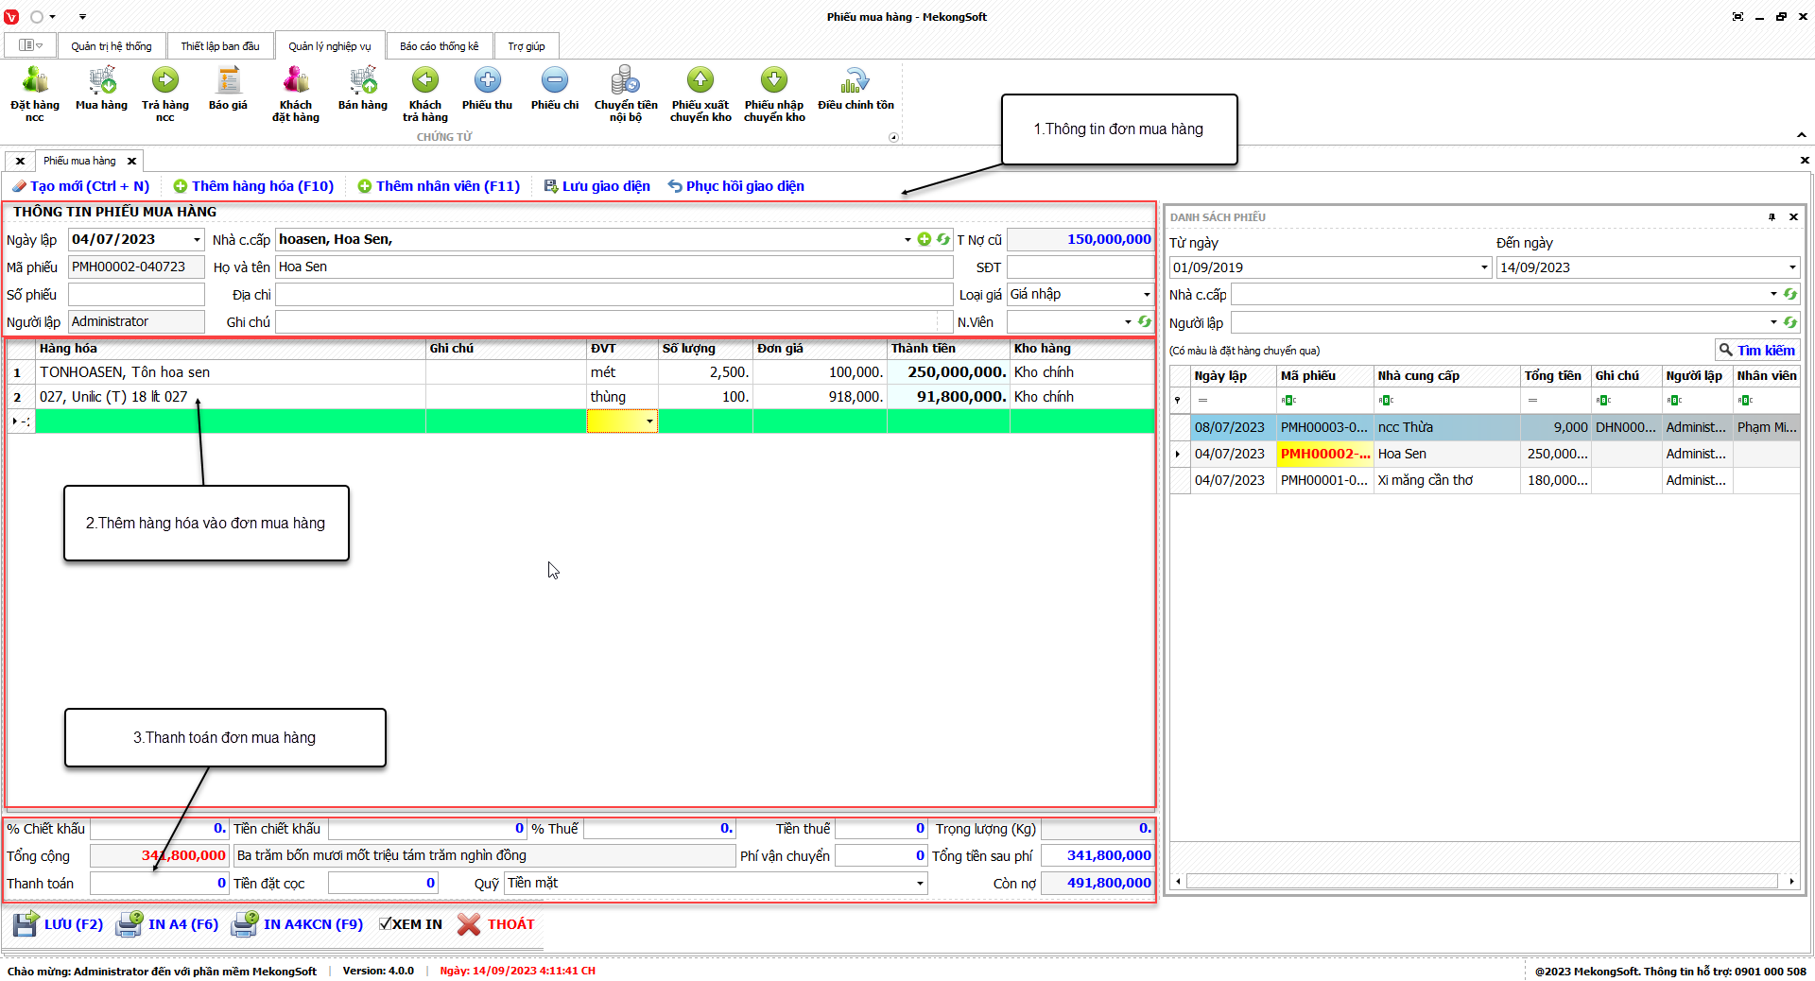Toggle the XEM IN checkbox

tap(385, 924)
